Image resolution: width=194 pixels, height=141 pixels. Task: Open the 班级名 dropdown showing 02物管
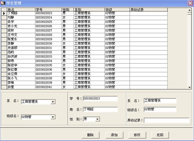[x=53, y=117]
